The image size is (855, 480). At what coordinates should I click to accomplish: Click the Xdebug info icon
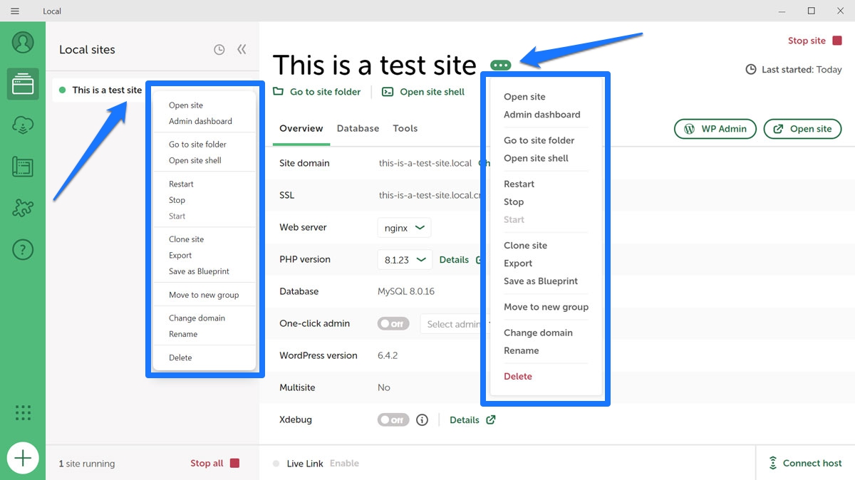422,420
